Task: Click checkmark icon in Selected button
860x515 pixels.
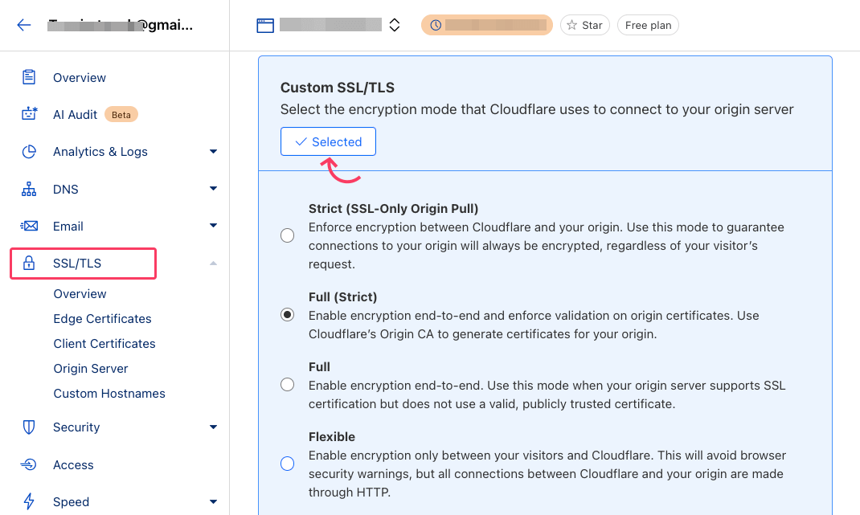Action: [301, 142]
